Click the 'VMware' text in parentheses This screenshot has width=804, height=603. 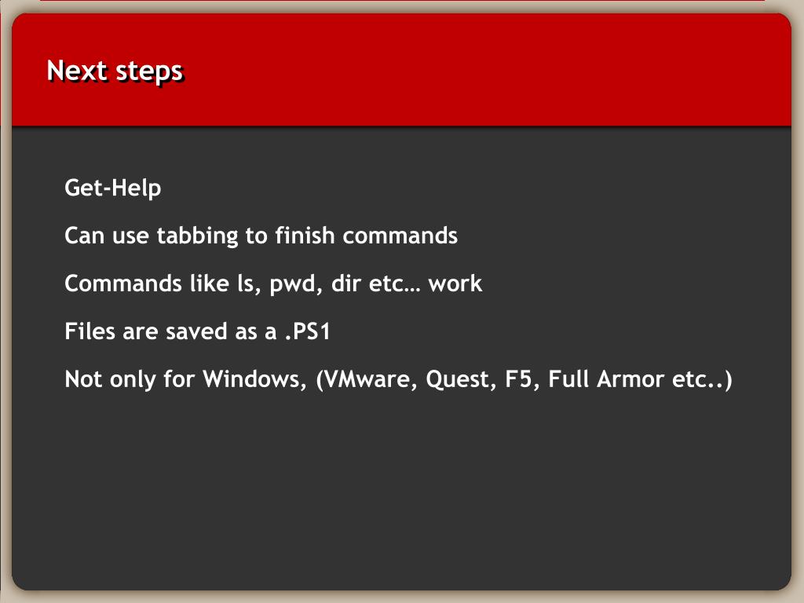tap(367, 379)
